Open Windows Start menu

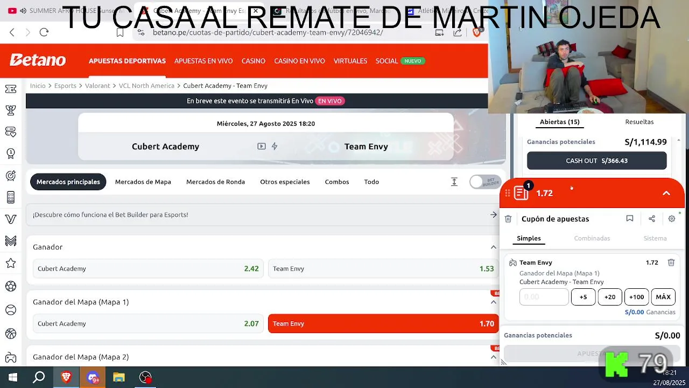(x=13, y=377)
